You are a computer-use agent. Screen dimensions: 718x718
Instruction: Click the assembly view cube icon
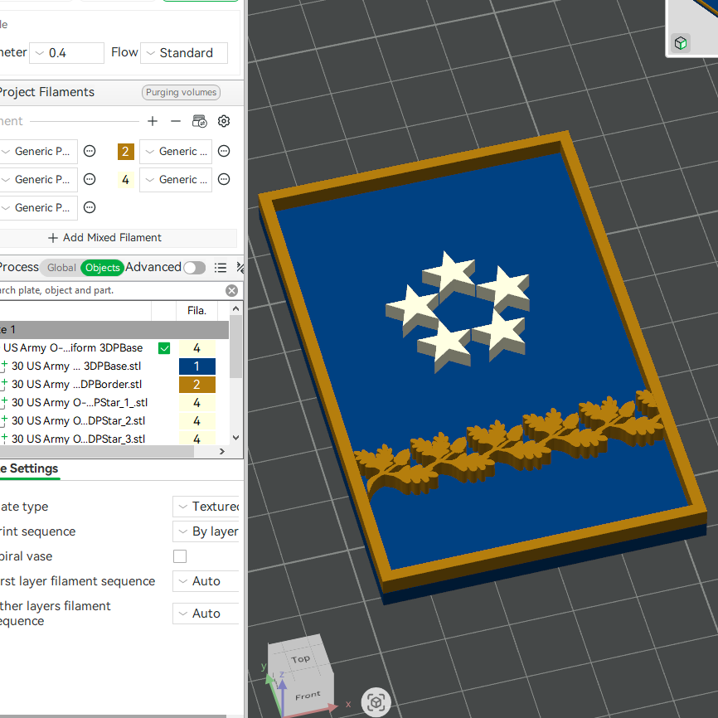tap(681, 43)
